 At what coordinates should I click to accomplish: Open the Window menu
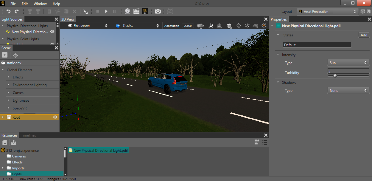[x=40, y=4]
